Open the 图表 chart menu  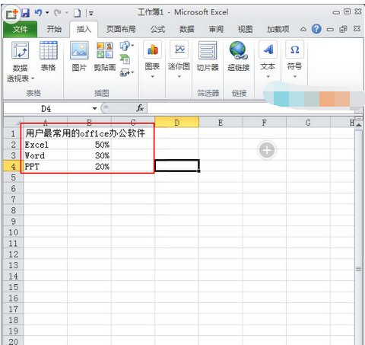click(x=152, y=59)
